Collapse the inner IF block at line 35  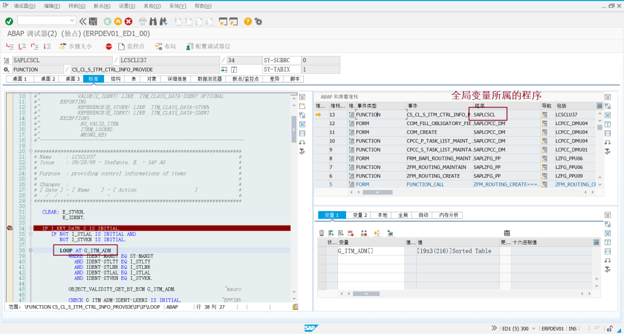click(x=30, y=234)
